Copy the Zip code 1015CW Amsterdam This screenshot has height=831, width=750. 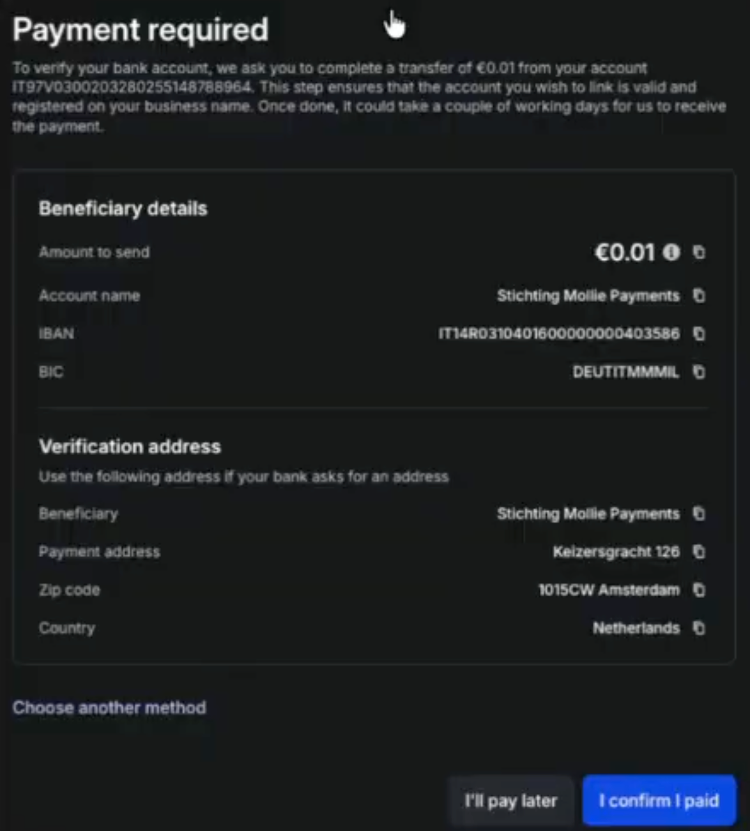tap(699, 590)
